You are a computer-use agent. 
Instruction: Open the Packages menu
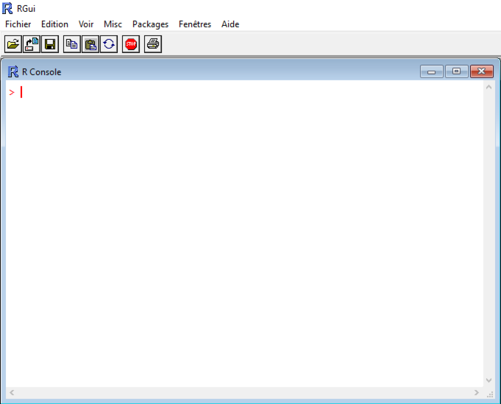coord(150,24)
